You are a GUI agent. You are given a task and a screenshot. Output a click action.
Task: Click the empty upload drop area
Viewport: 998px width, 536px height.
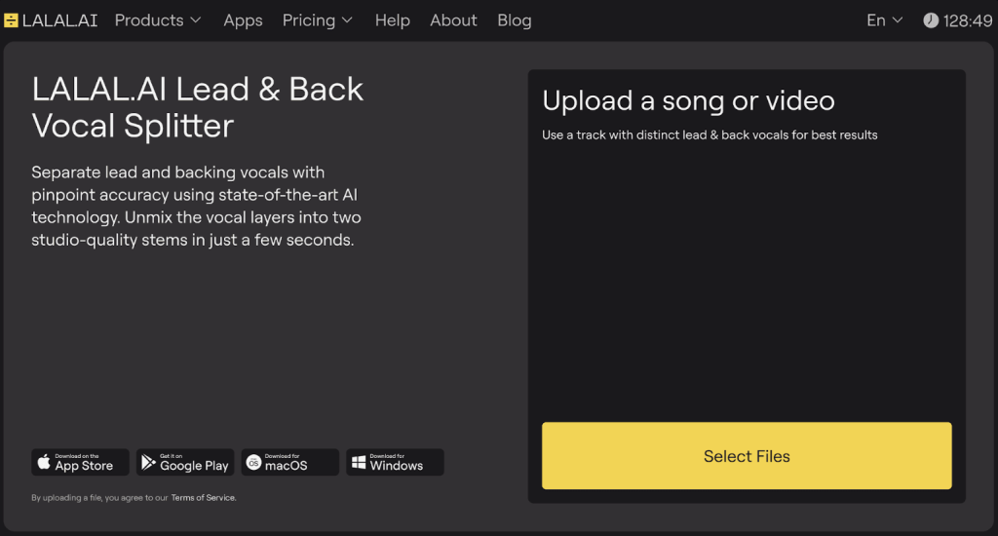(747, 280)
